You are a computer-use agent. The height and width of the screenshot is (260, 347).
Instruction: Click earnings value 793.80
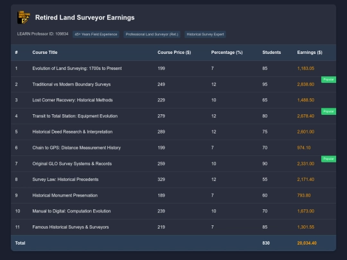pos(304,195)
